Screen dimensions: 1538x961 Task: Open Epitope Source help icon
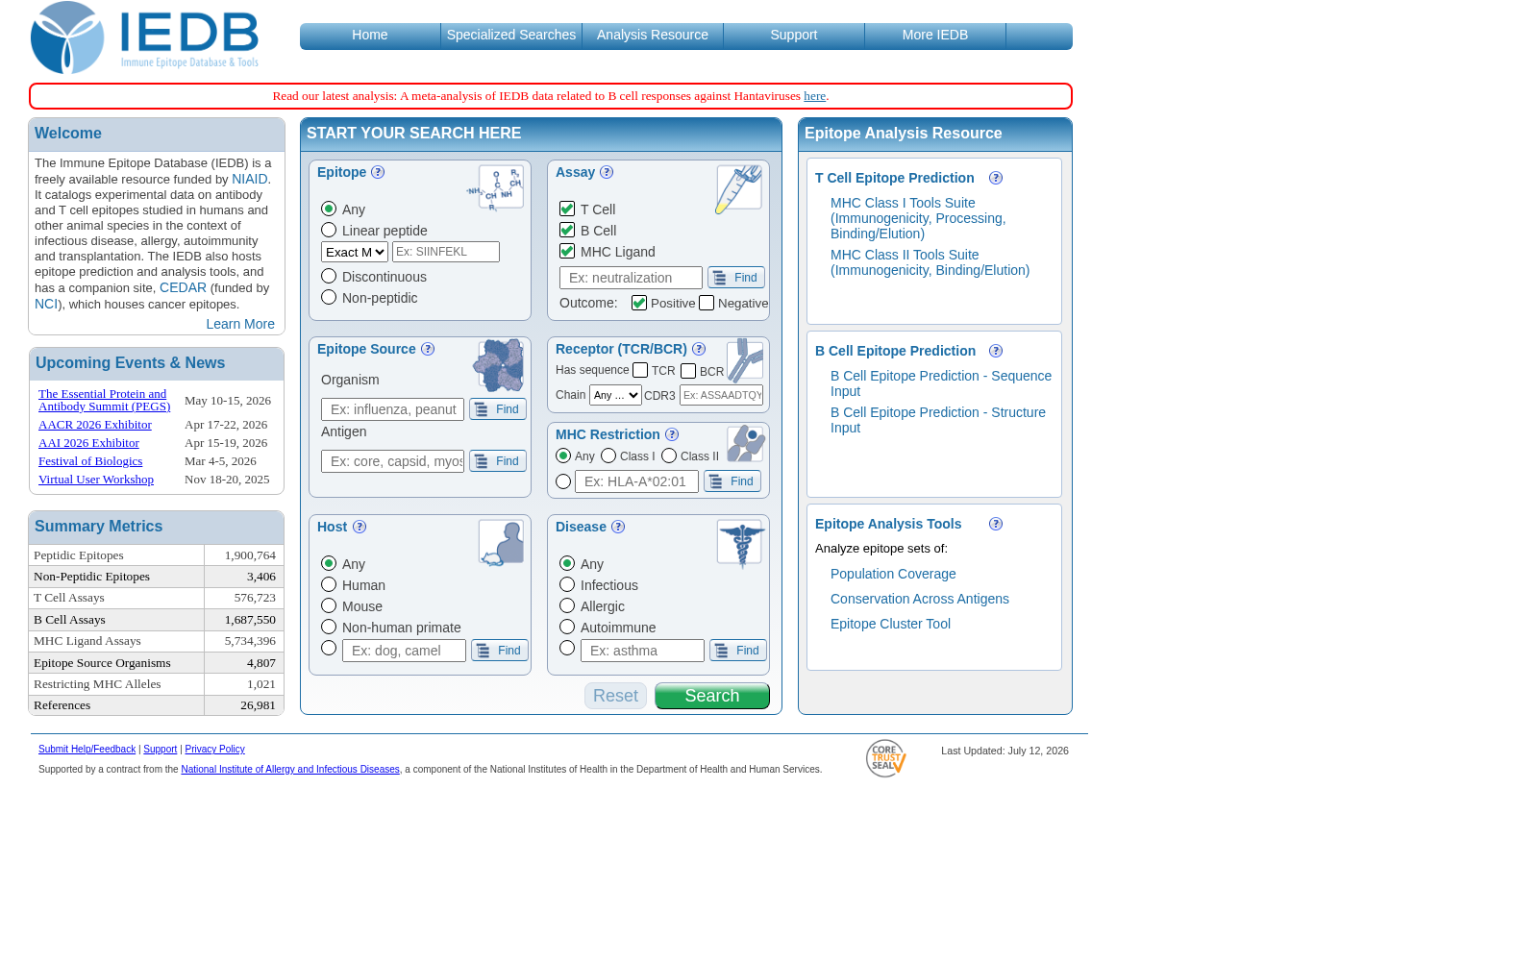(x=428, y=349)
